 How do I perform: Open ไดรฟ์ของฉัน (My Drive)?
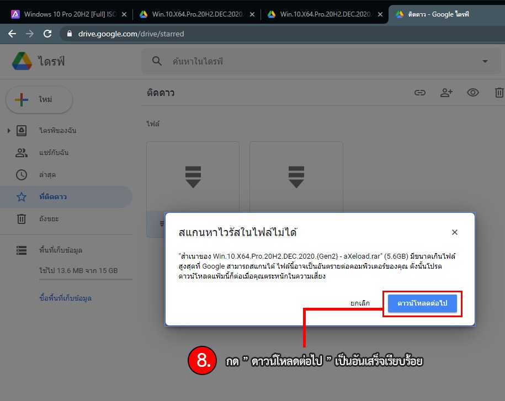57,131
